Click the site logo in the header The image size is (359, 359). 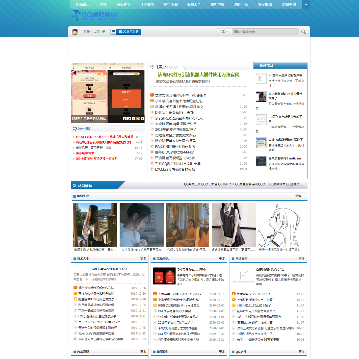pyautogui.click(x=94, y=16)
